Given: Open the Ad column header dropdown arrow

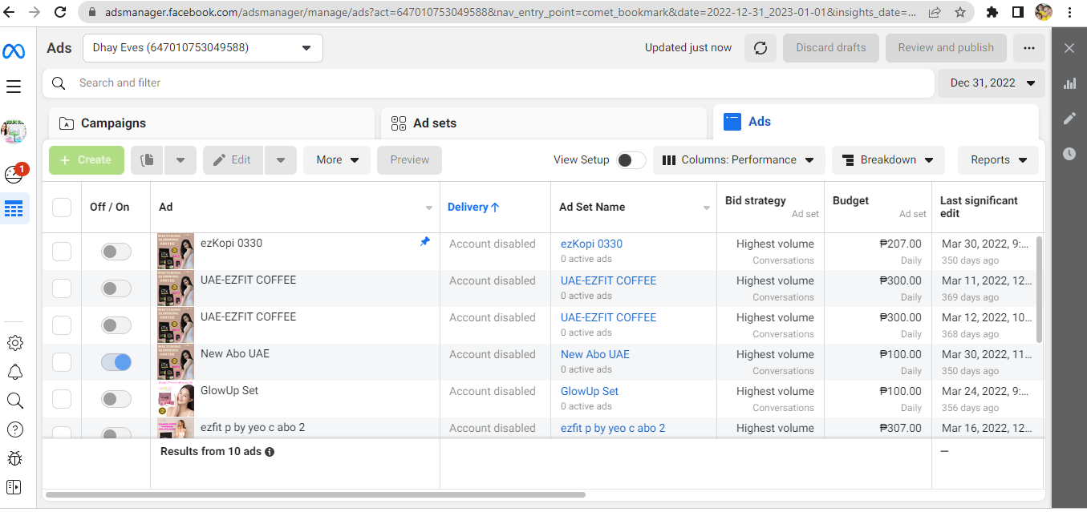Looking at the screenshot, I should point(429,208).
